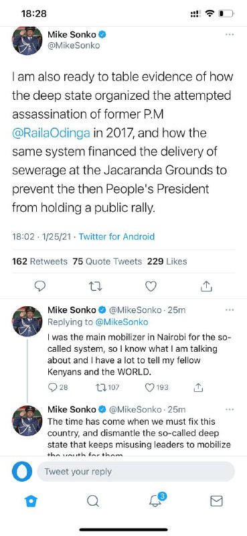Open more options on the third tweet

point(230,409)
